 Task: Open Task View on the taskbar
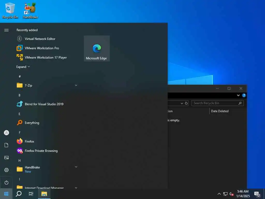[x=31, y=194]
